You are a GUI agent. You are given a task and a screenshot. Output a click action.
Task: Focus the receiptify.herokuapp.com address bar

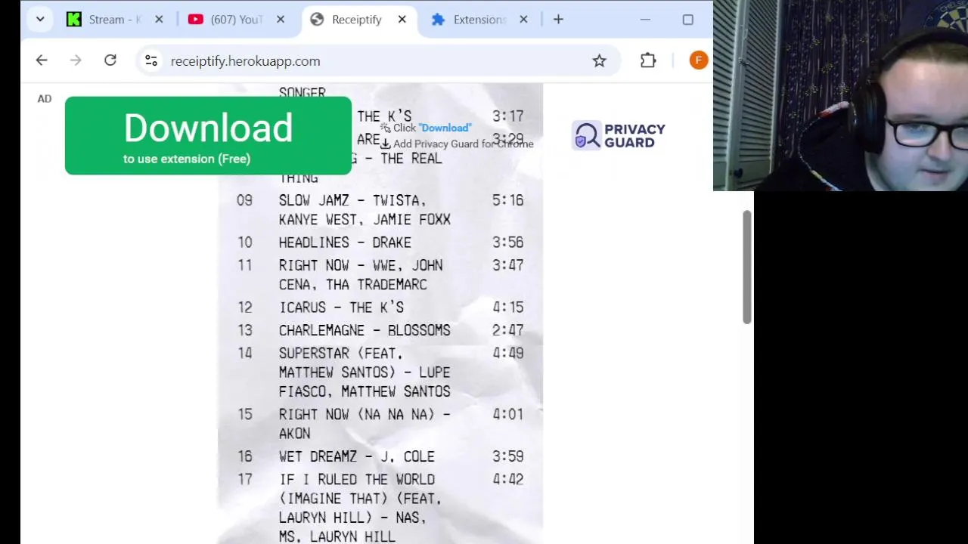[378, 61]
